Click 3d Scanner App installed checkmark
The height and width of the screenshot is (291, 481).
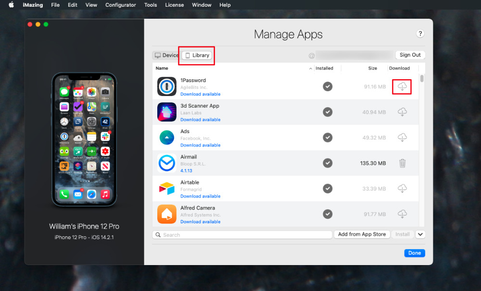tap(327, 112)
